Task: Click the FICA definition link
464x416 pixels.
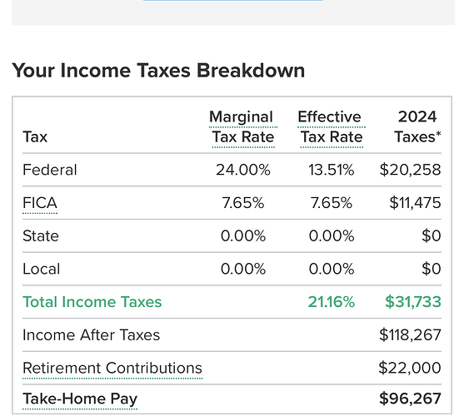Action: click(40, 203)
